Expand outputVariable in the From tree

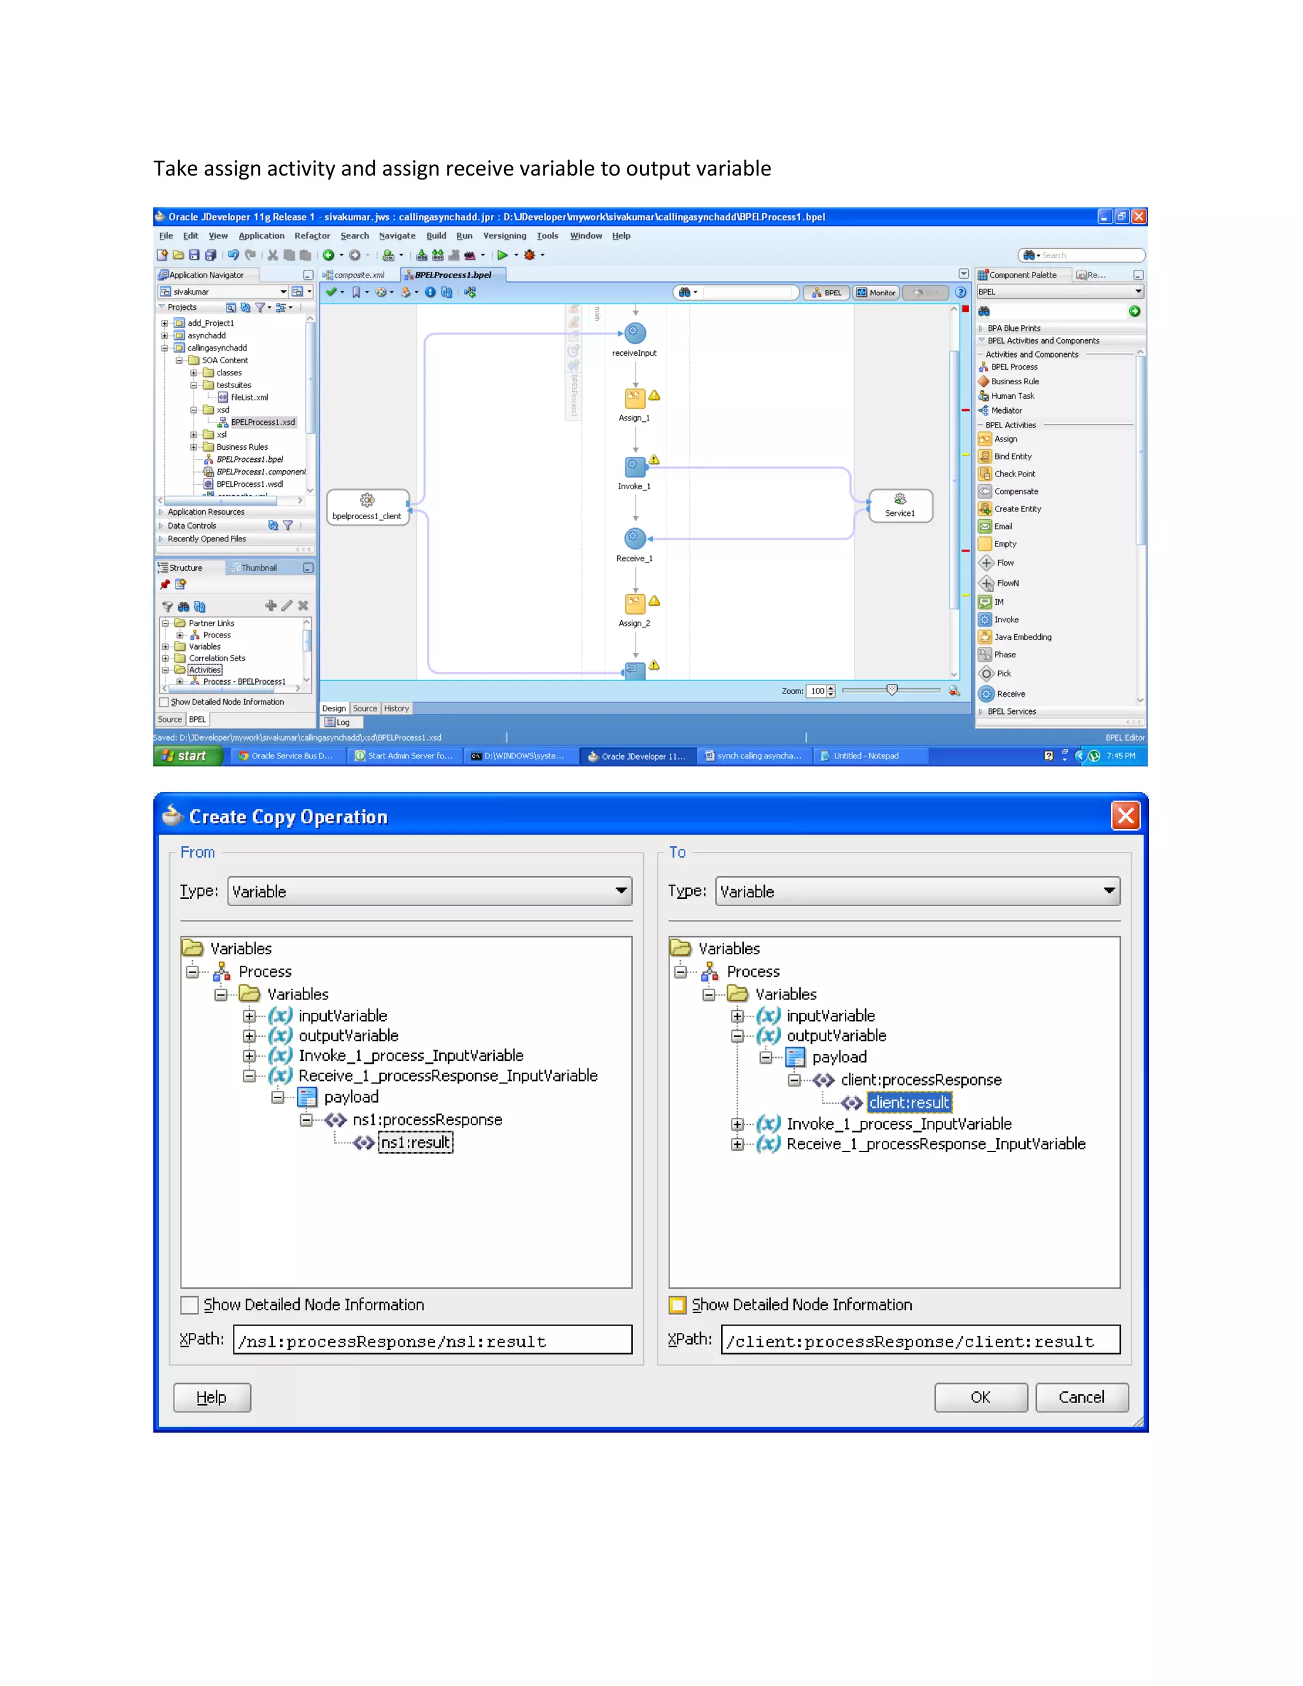point(249,1036)
